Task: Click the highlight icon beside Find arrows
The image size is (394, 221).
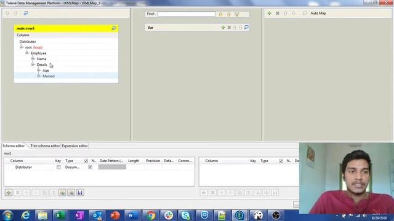Action: 236,14
